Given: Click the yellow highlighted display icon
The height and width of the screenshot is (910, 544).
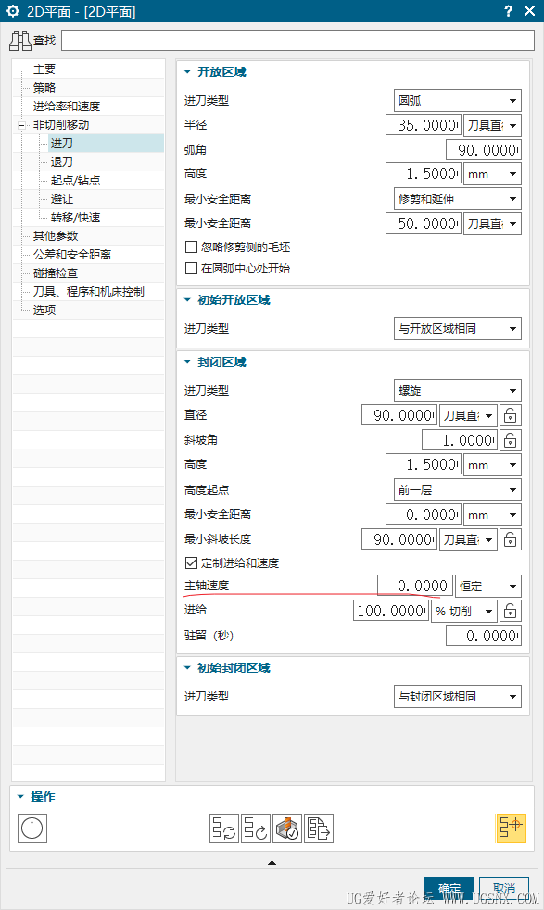Looking at the screenshot, I should tap(511, 828).
